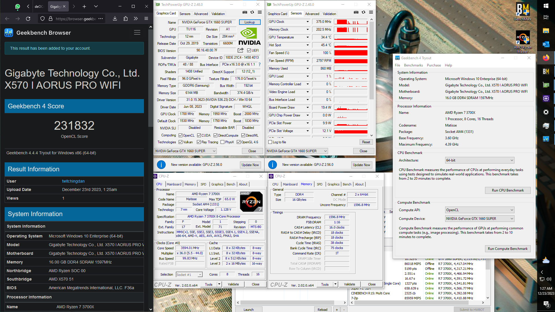Image resolution: width=555 pixels, height=312 pixels.
Task: Expand Fan Speed (RPM) sensor dropdown
Action: (308, 61)
